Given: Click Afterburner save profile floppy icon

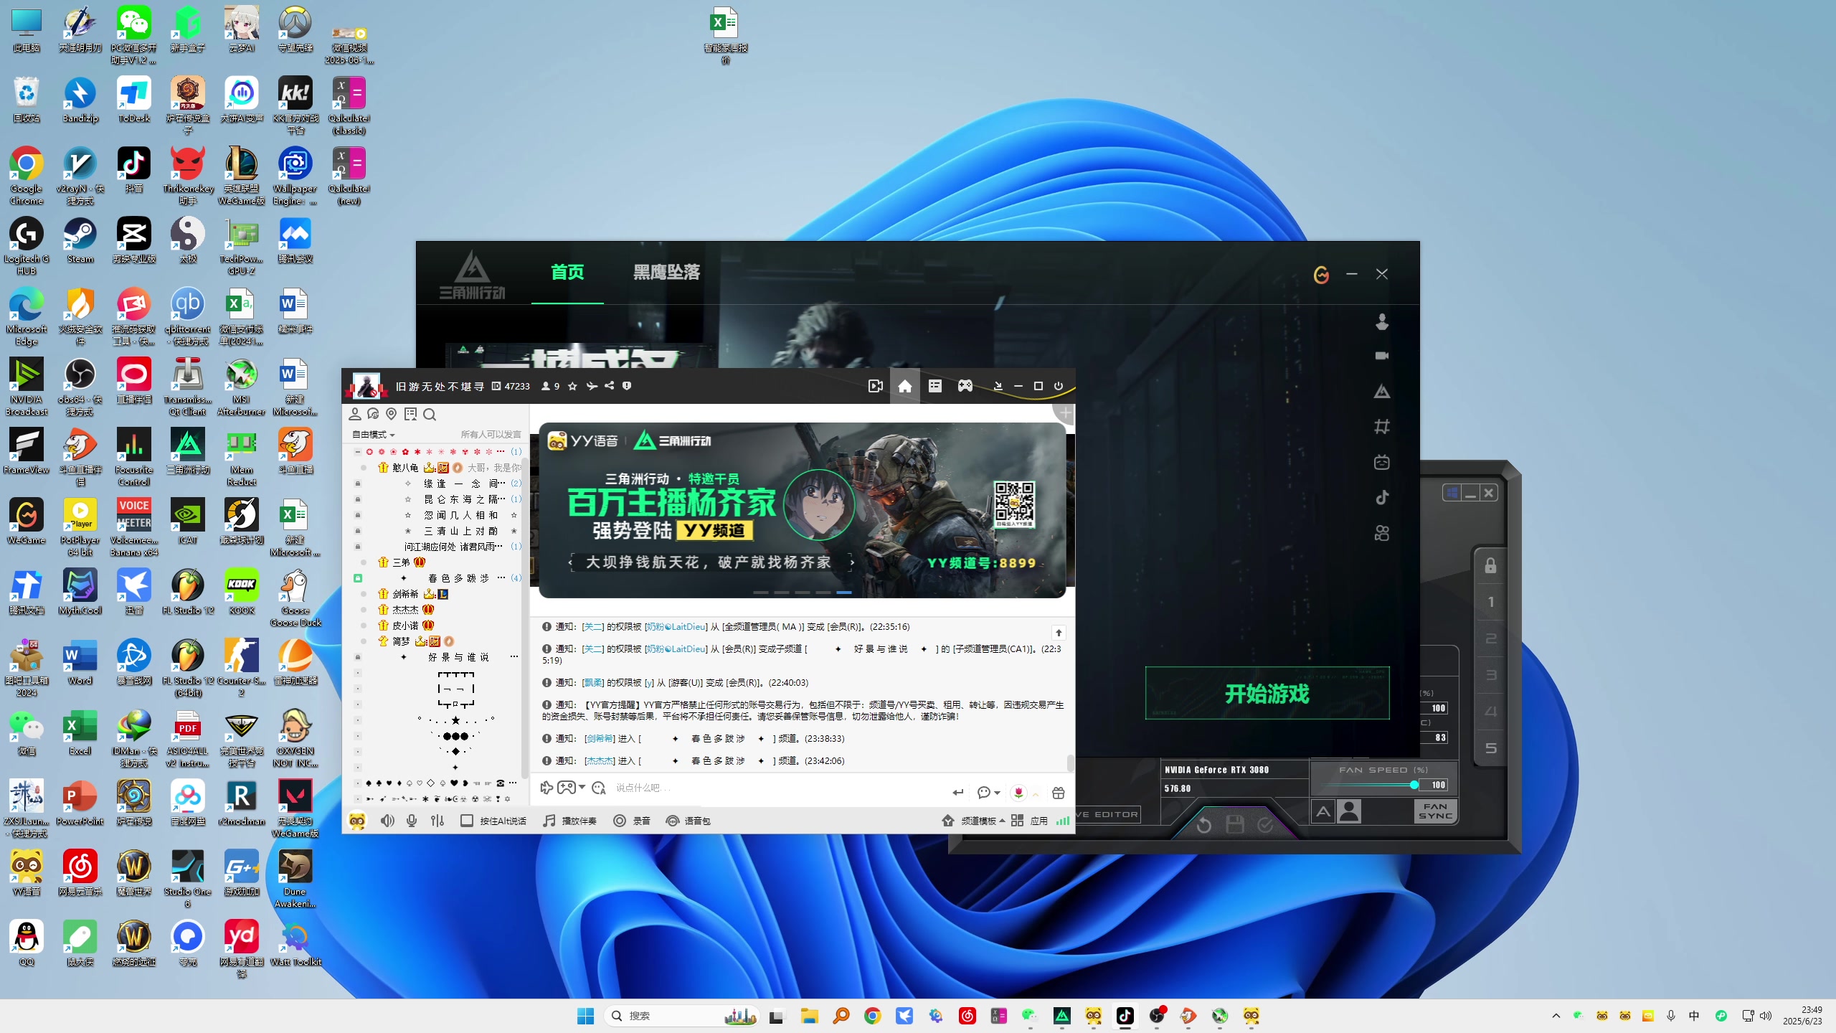Looking at the screenshot, I should click(x=1235, y=825).
